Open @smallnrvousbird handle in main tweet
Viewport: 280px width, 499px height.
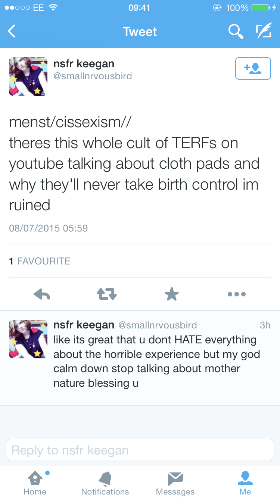click(x=93, y=76)
